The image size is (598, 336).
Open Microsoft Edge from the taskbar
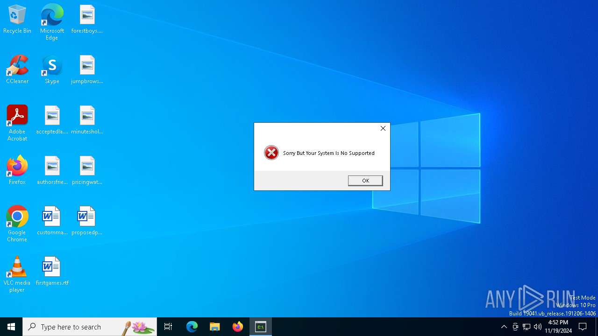192,327
